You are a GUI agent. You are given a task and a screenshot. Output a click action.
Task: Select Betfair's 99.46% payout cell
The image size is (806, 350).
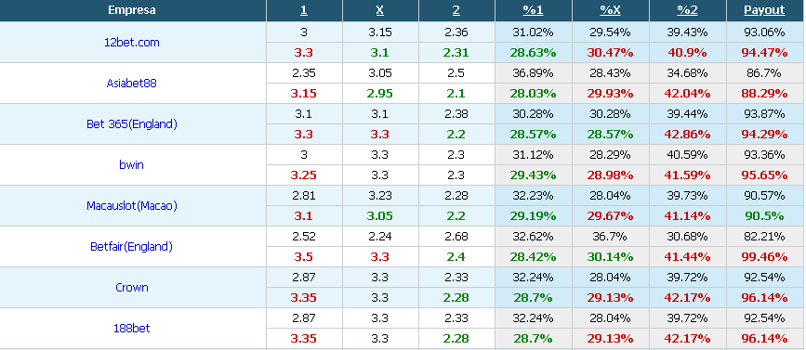(764, 256)
